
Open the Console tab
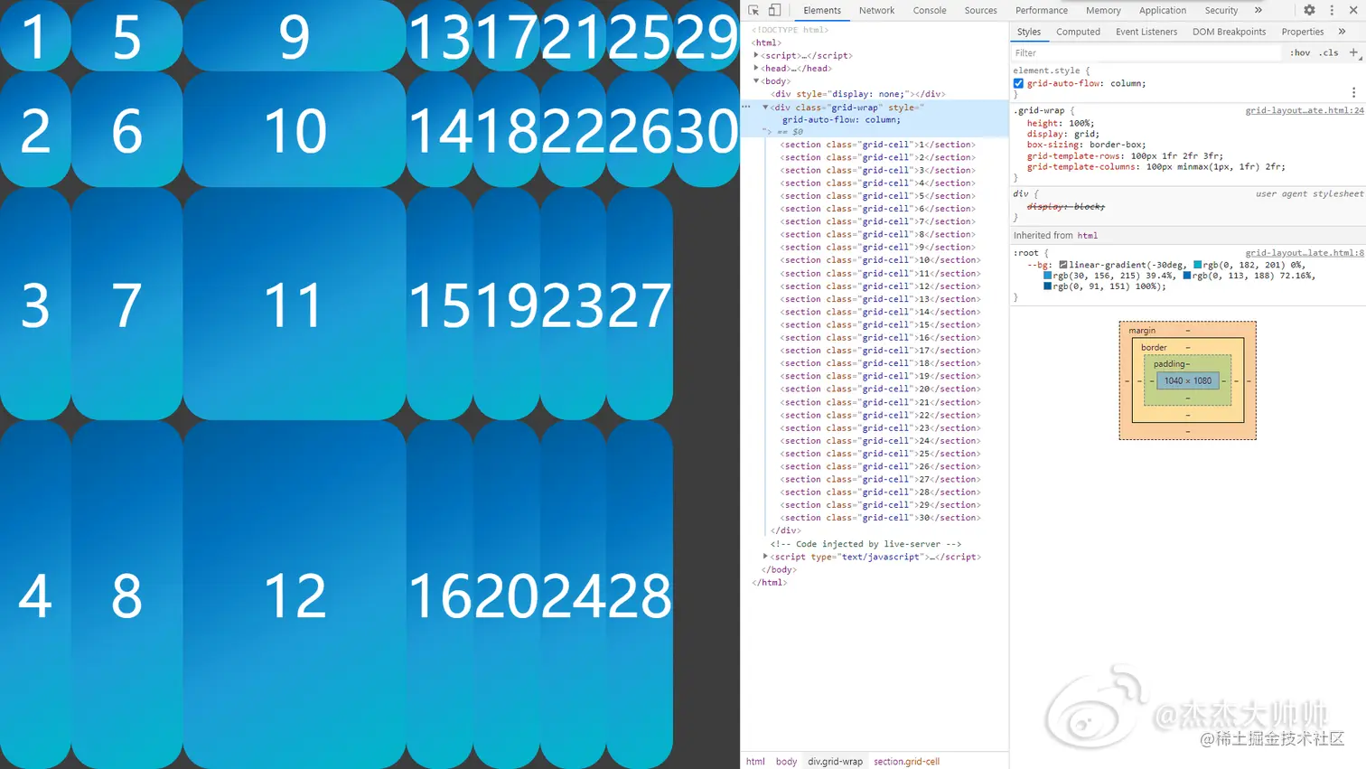[930, 10]
